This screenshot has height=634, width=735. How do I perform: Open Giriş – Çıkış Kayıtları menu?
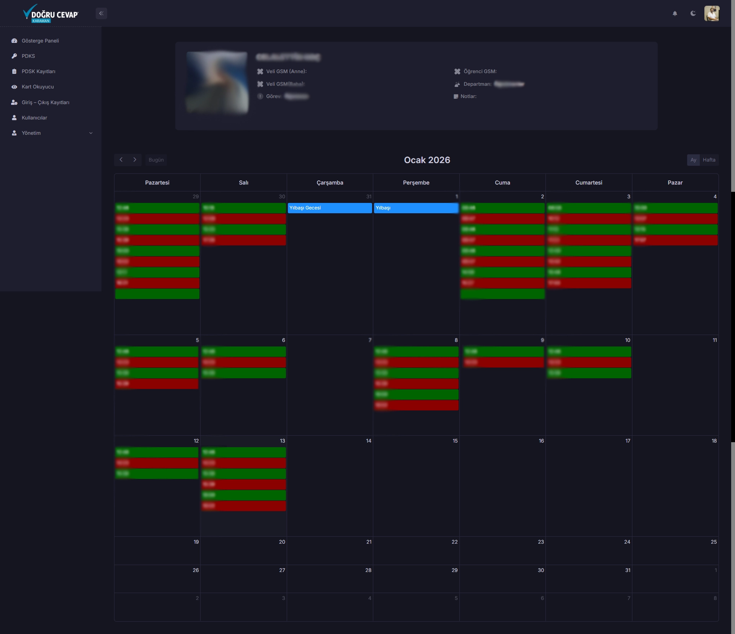pos(45,102)
